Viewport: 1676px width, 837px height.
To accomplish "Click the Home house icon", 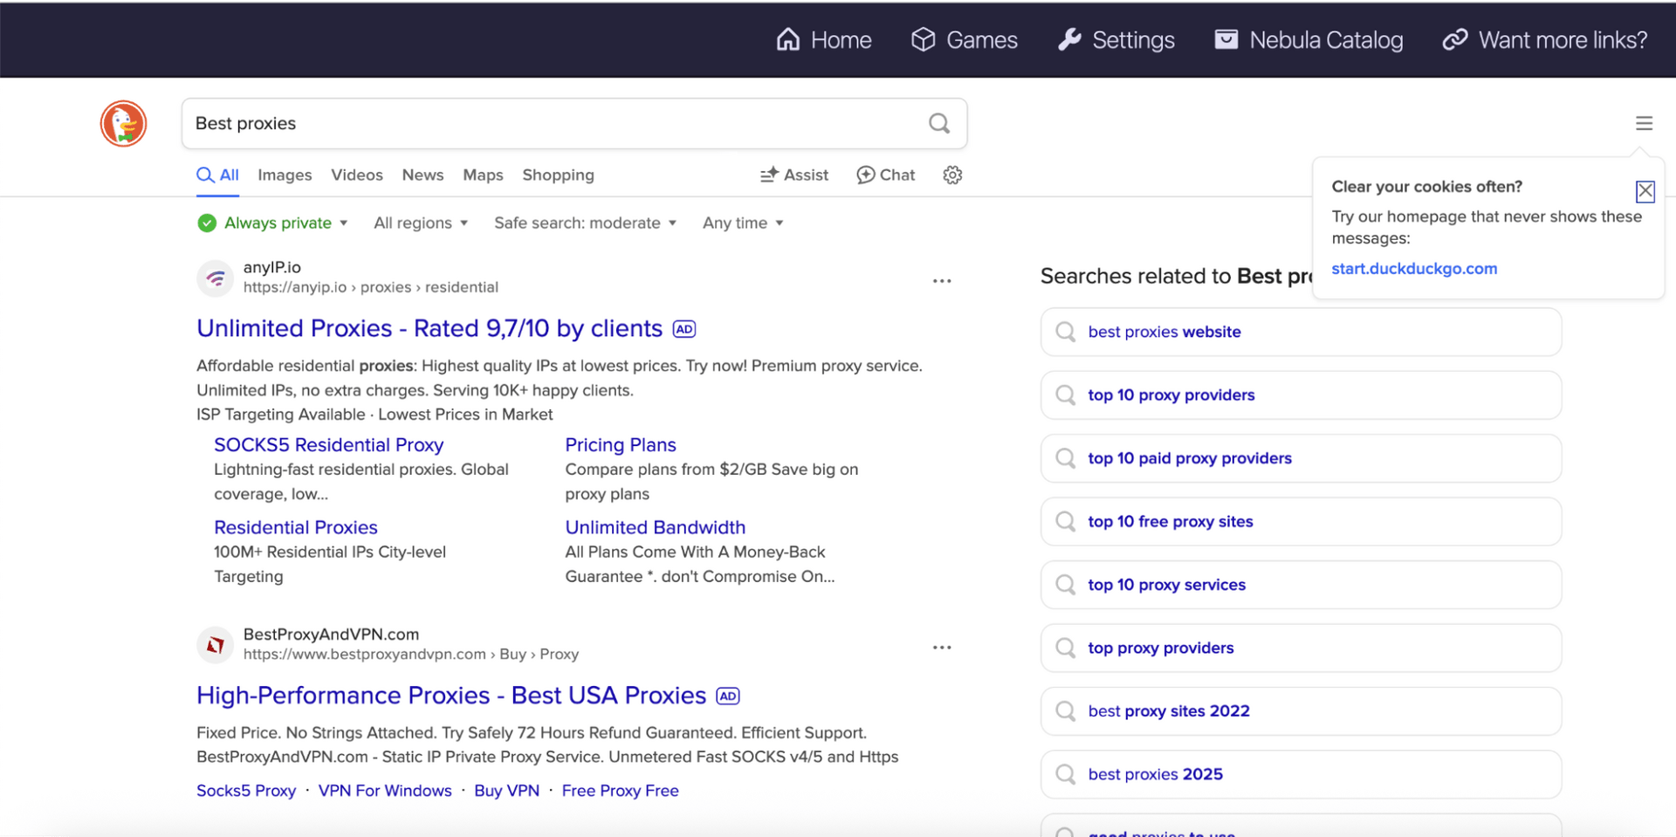I will (x=787, y=39).
